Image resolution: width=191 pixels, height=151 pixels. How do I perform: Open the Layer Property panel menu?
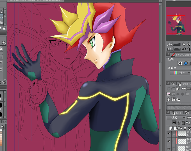click(168, 54)
